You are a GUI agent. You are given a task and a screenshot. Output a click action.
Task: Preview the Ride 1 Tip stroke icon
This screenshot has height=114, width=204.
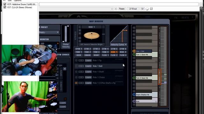tap(76, 60)
